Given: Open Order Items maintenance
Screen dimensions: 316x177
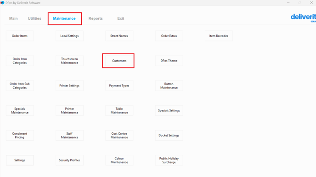Looking at the screenshot, I should pos(20,36).
